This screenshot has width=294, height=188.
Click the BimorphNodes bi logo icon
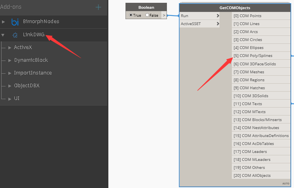coord(15,22)
